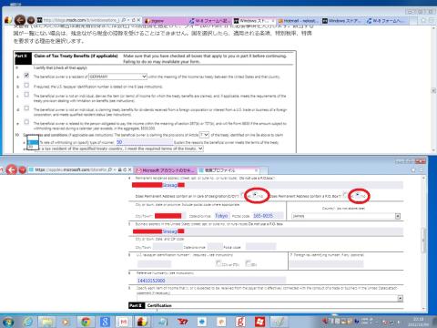The height and width of the screenshot is (328, 437).
Task: Switch to last W-8 フォーム tab
Action: [x=386, y=21]
